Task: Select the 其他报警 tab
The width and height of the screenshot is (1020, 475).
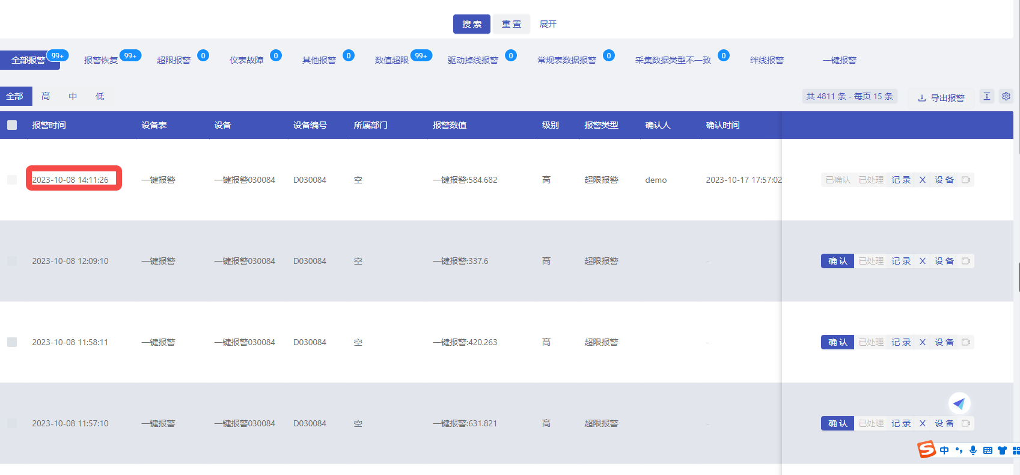Action: pyautogui.click(x=319, y=60)
